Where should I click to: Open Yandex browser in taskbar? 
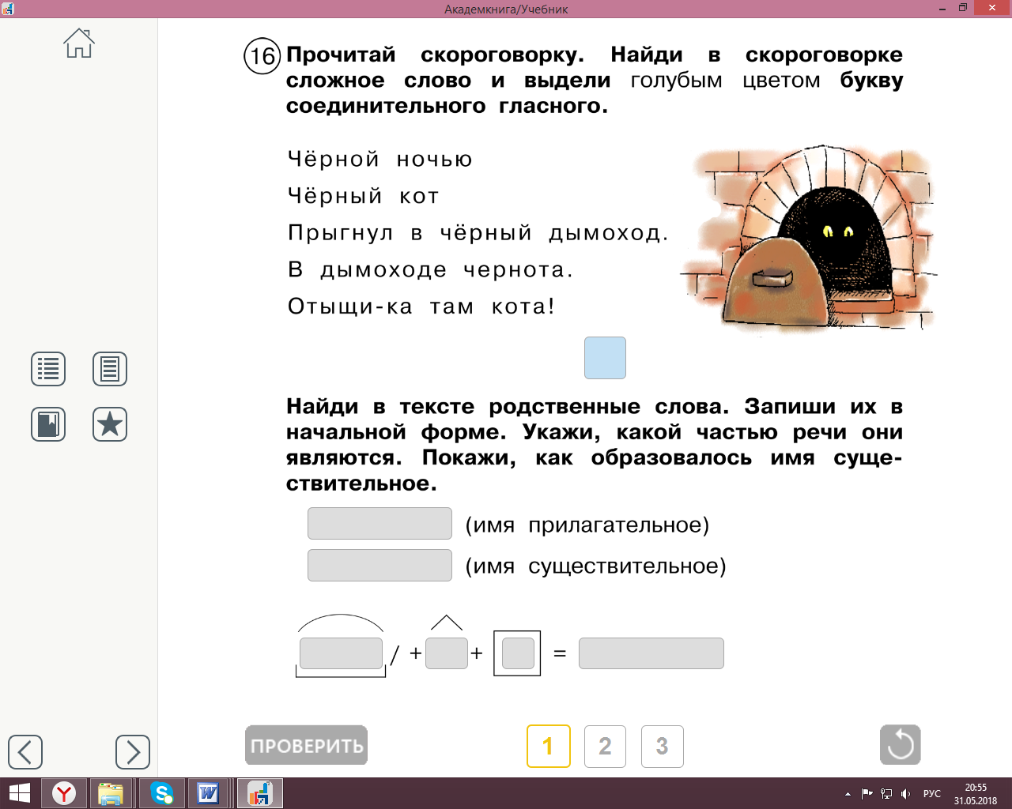[64, 793]
